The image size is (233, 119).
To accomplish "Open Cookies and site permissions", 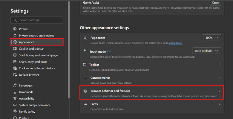I will 37,68.
